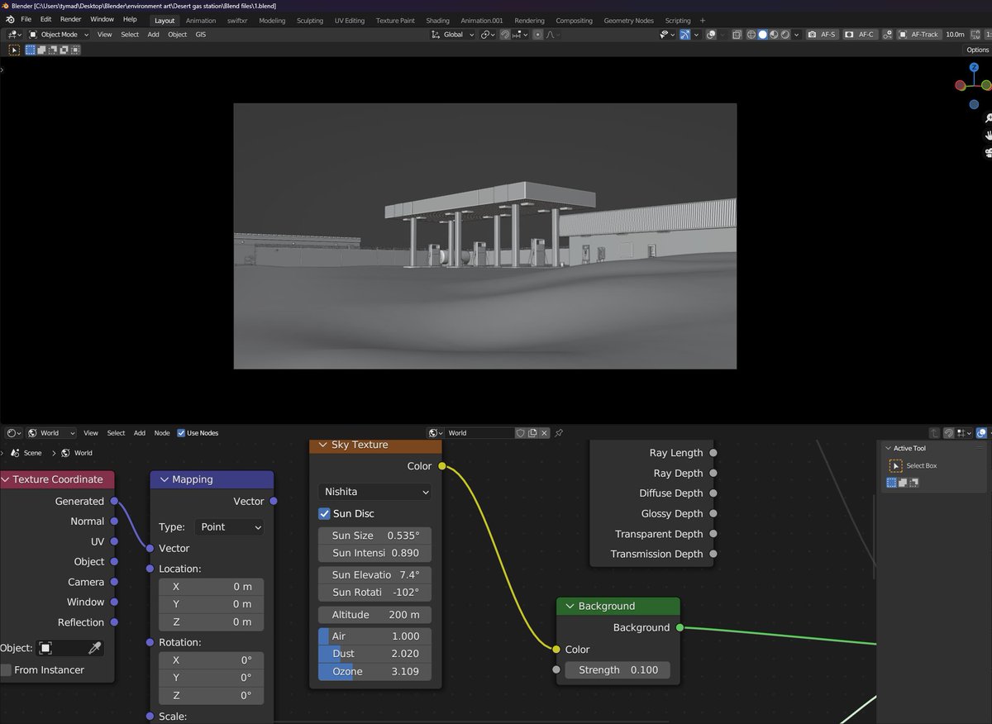Image resolution: width=992 pixels, height=724 pixels.
Task: Click the AF-C autofocus button
Action: [861, 35]
